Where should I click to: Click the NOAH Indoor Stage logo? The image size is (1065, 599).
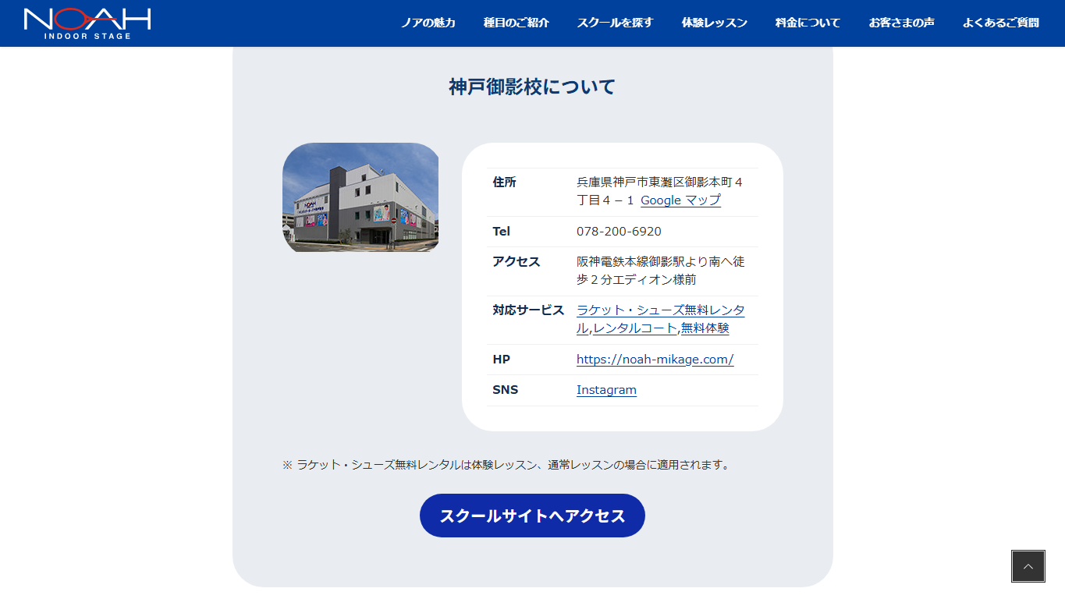coord(87,23)
